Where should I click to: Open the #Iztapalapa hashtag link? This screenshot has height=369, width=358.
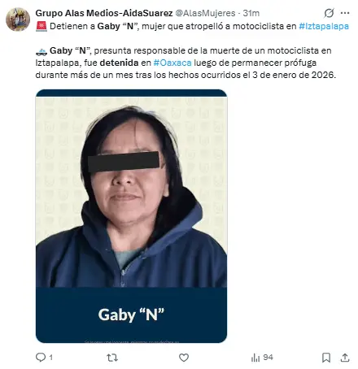coord(324,26)
